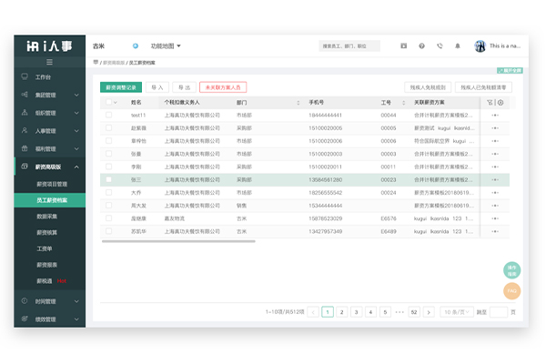Open 数据采集 in the sidebar submenu

[49, 215]
